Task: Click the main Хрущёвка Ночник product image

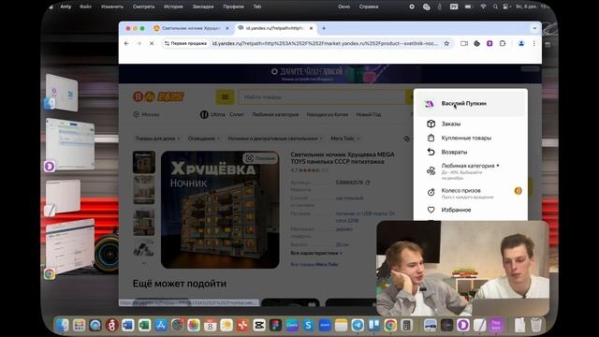Action: [x=220, y=210]
